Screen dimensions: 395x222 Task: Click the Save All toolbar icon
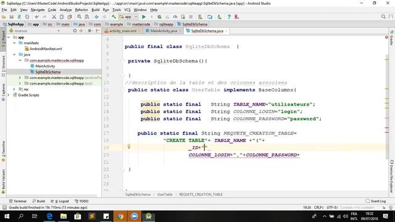click(11, 17)
